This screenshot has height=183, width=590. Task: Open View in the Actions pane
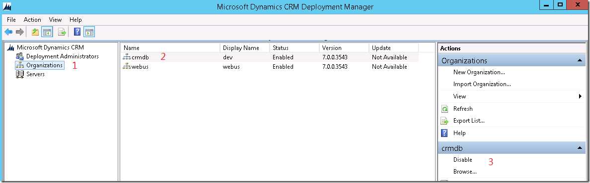(x=459, y=96)
